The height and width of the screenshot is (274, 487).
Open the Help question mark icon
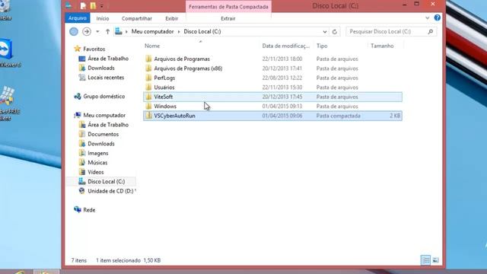(x=437, y=18)
